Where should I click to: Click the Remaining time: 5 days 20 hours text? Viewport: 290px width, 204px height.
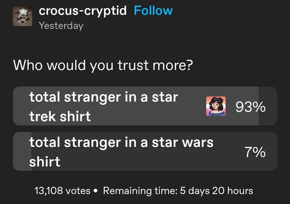[x=178, y=191]
